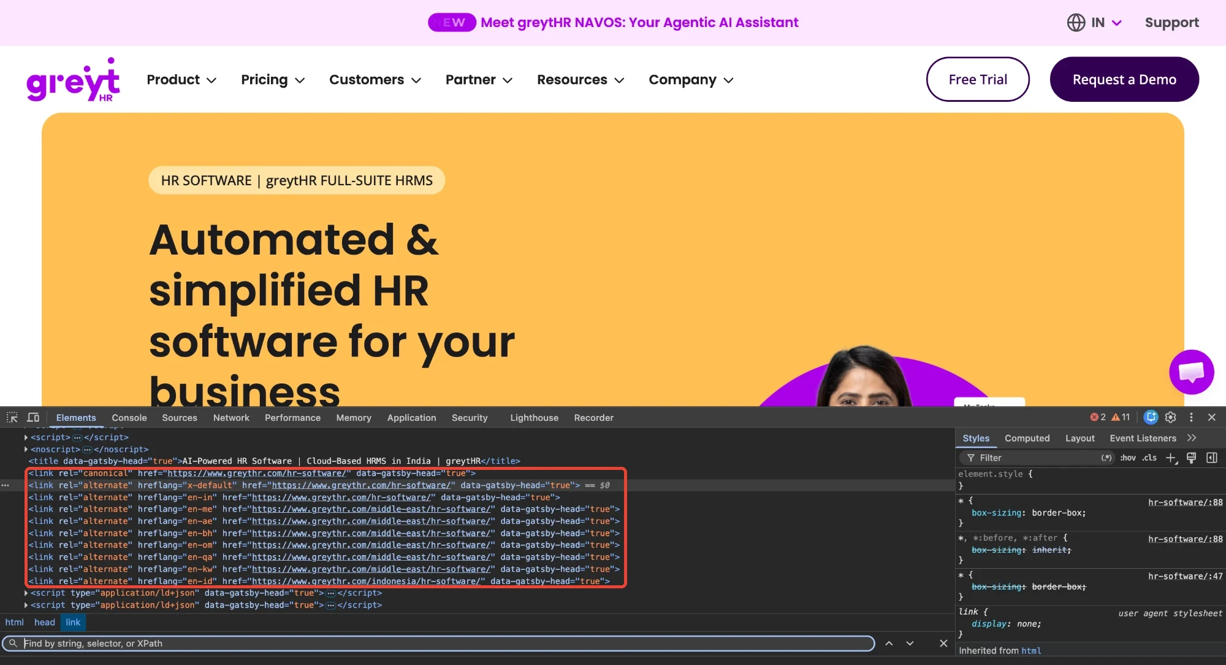The width and height of the screenshot is (1226, 665).
Task: Switch to the Network tab
Action: pos(231,418)
